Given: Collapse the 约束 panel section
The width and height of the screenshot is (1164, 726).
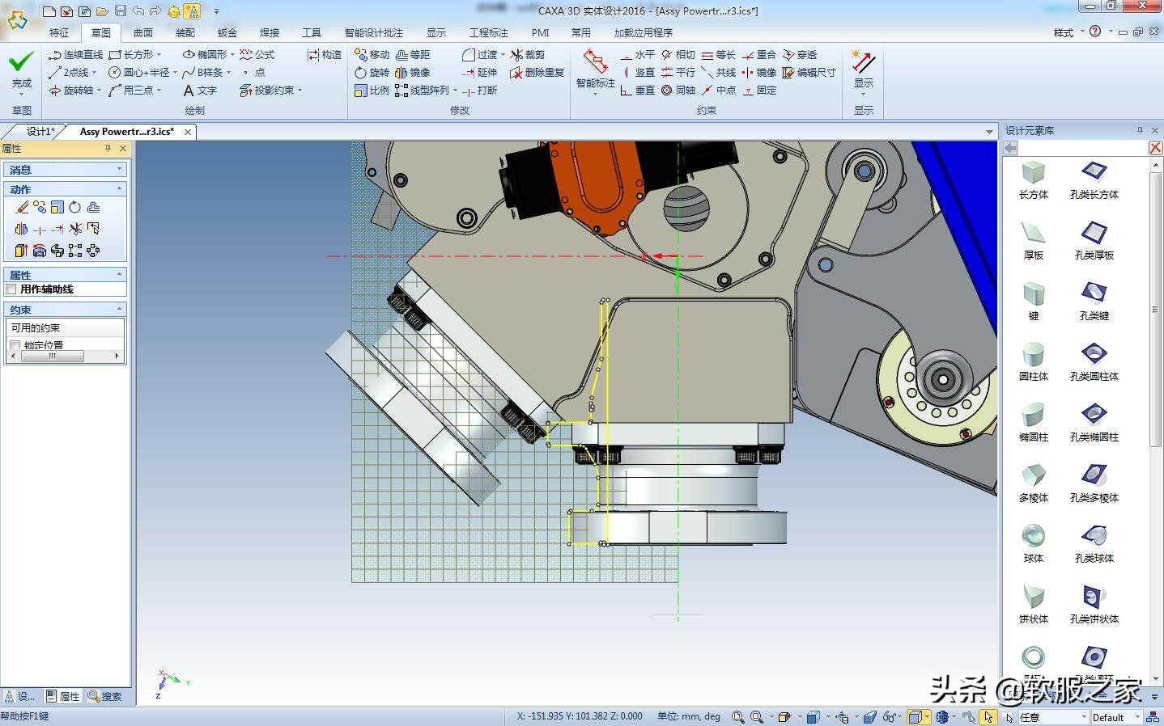Looking at the screenshot, I should tap(120, 309).
